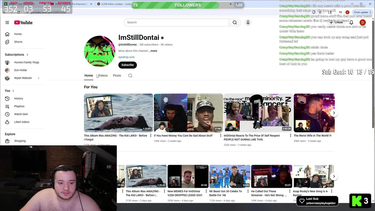Open options for If You Have Money video
The image size is (375, 211).
(x=221, y=135)
